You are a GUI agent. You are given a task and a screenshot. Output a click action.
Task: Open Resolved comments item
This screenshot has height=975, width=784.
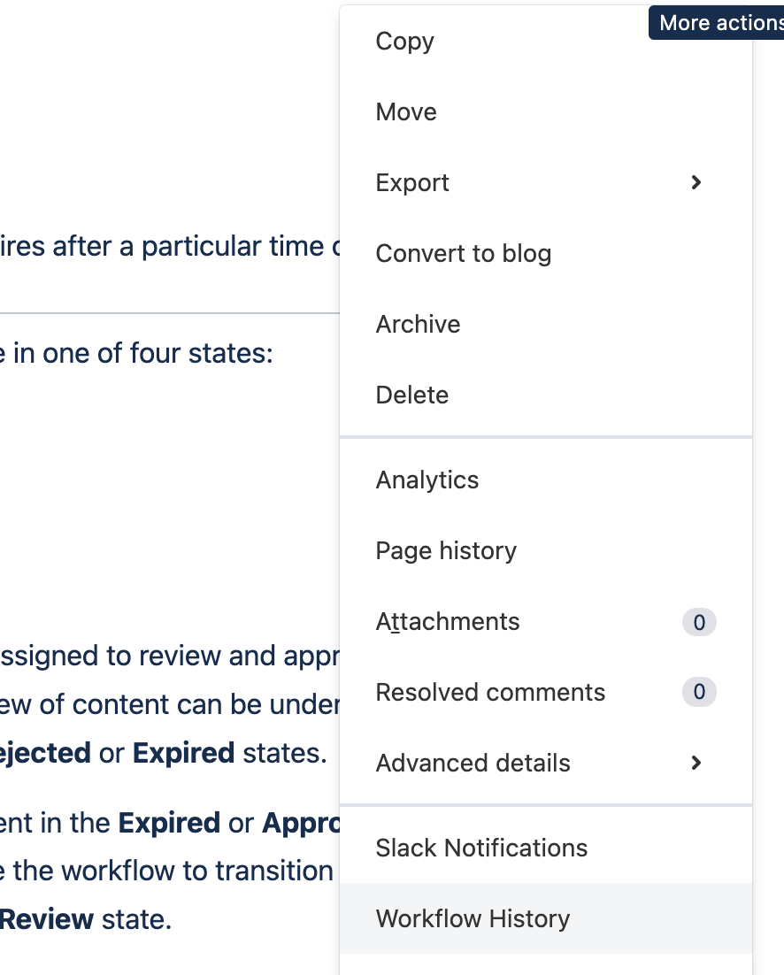(546, 692)
